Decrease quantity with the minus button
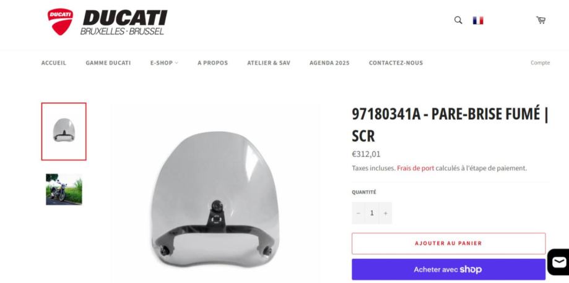This screenshot has width=569, height=283. pos(358,213)
